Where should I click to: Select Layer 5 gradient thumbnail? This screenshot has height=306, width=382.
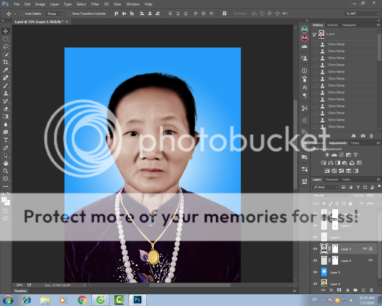point(324,272)
